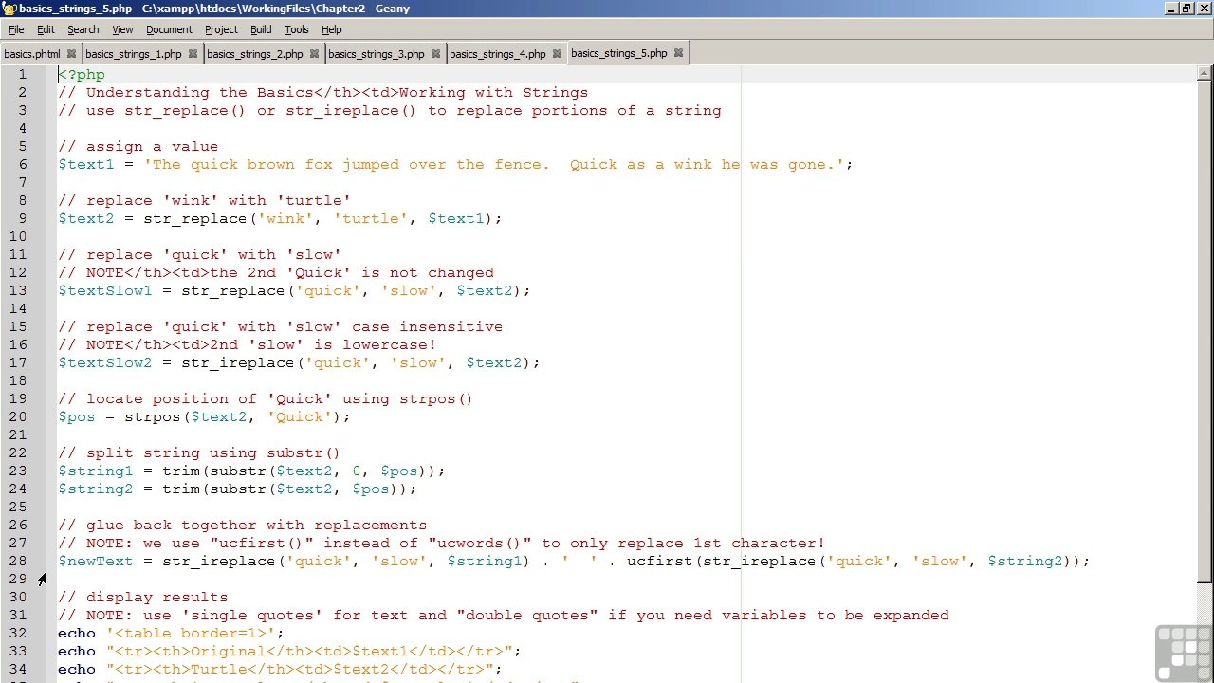Close the basics_strings_5.php tab
Screen dimensions: 1214x683
click(x=678, y=53)
